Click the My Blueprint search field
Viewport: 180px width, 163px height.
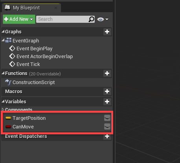(x=65, y=19)
